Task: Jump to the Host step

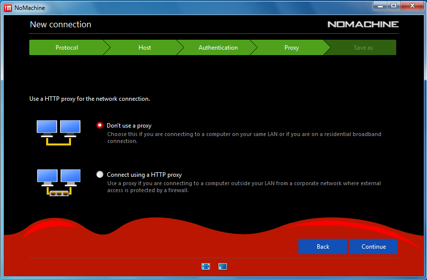Action: tap(144, 48)
